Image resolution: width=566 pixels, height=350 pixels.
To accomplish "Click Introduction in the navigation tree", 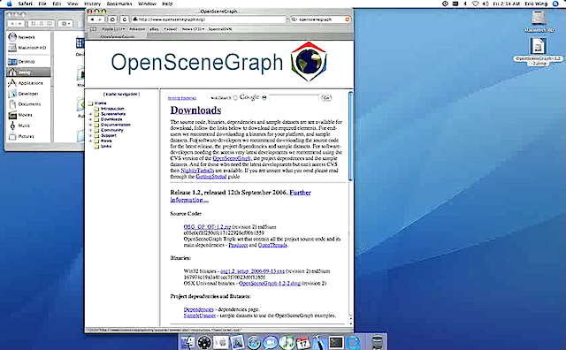I will coord(112,109).
